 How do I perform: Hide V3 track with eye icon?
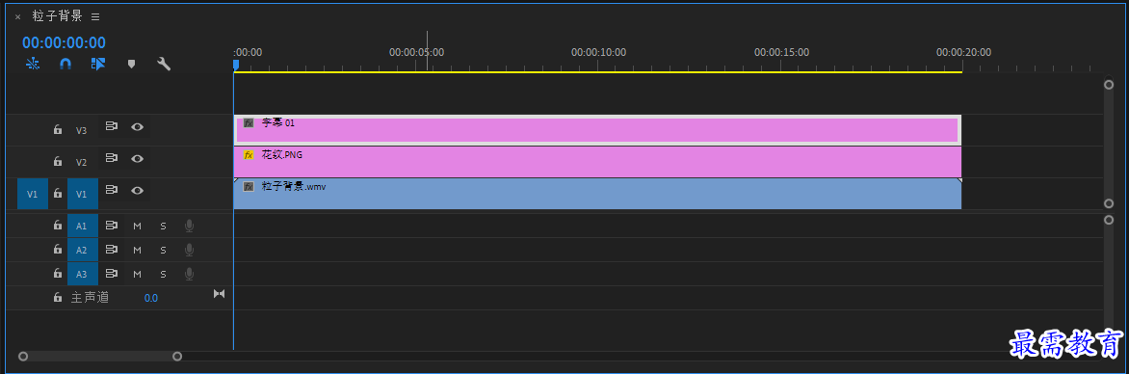(x=138, y=127)
